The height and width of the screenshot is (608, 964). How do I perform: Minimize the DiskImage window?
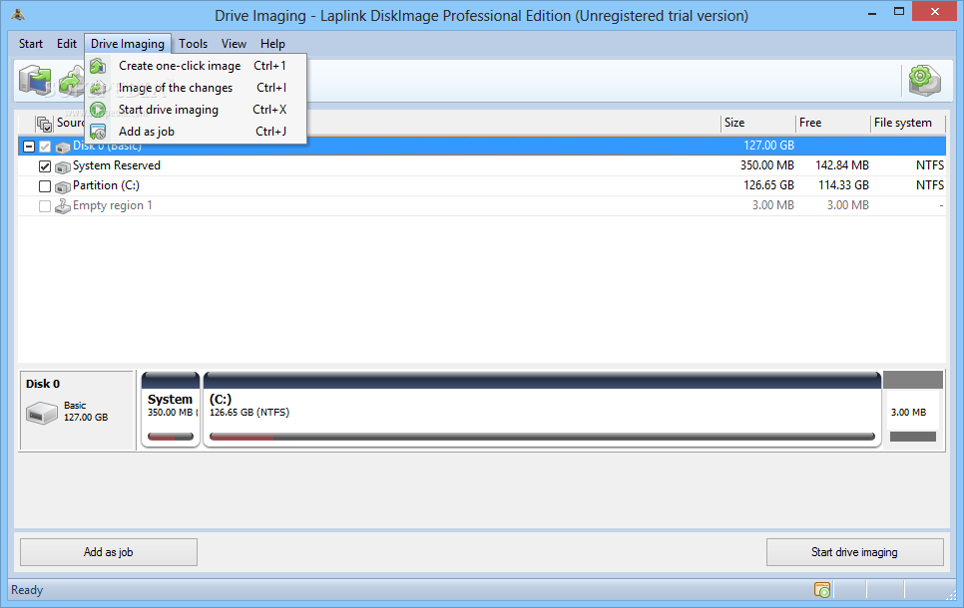(x=872, y=12)
